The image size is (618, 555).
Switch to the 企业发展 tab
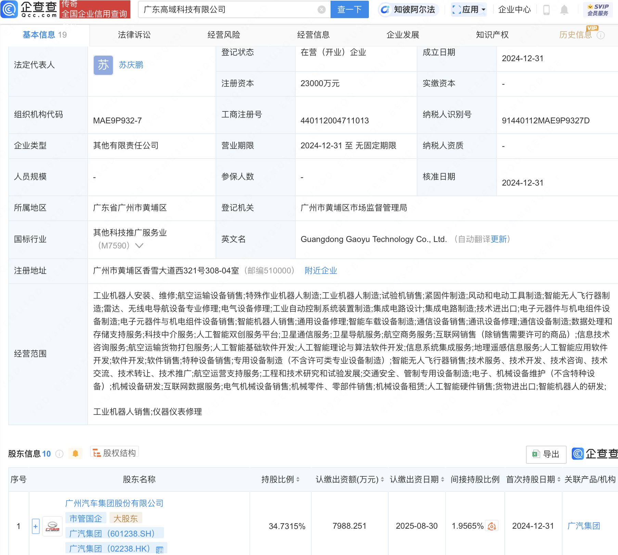(403, 35)
